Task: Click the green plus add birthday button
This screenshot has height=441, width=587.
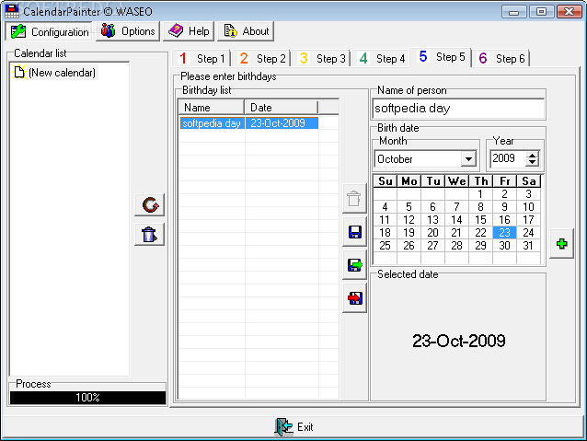Action: [561, 244]
